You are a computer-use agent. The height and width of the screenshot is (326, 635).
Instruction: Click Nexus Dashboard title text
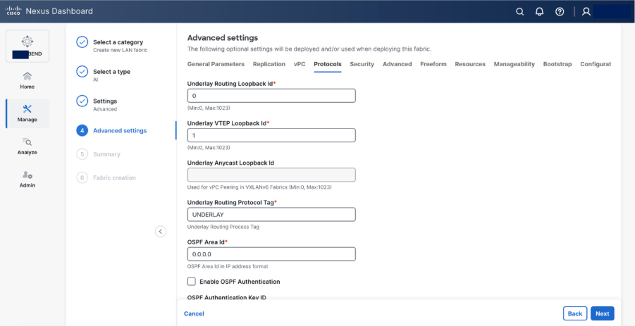tap(59, 11)
